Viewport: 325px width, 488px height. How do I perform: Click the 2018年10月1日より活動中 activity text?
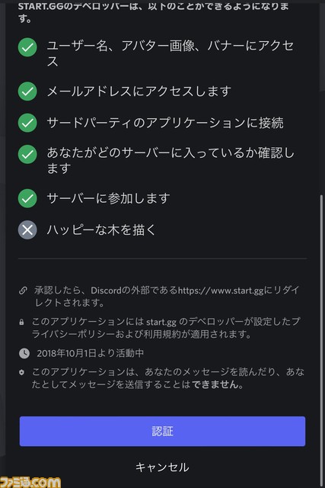click(x=90, y=353)
